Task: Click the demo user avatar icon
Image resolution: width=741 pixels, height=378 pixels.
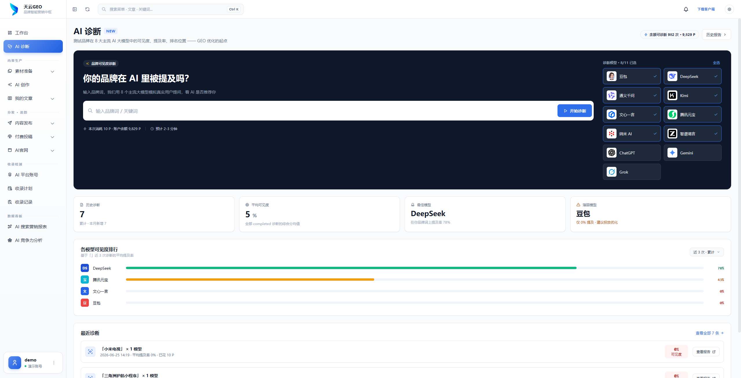Action: [x=15, y=363]
